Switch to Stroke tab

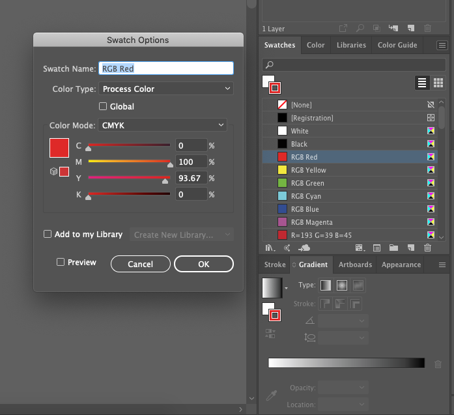click(275, 265)
